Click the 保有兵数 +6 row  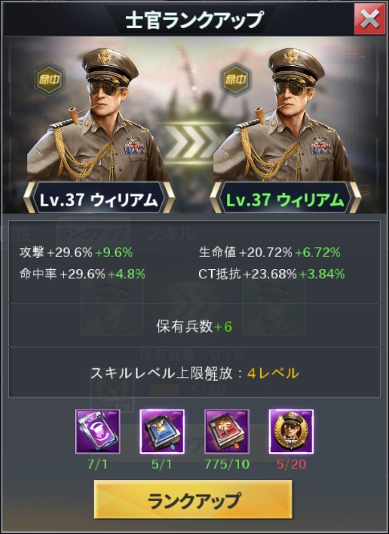[x=194, y=326]
